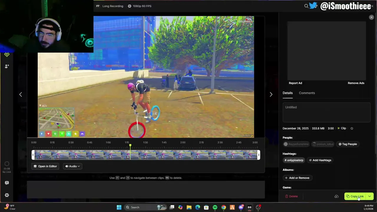This screenshot has height=212, width=377.
Task: Click the left trim handle of timeline
Action: [33, 155]
